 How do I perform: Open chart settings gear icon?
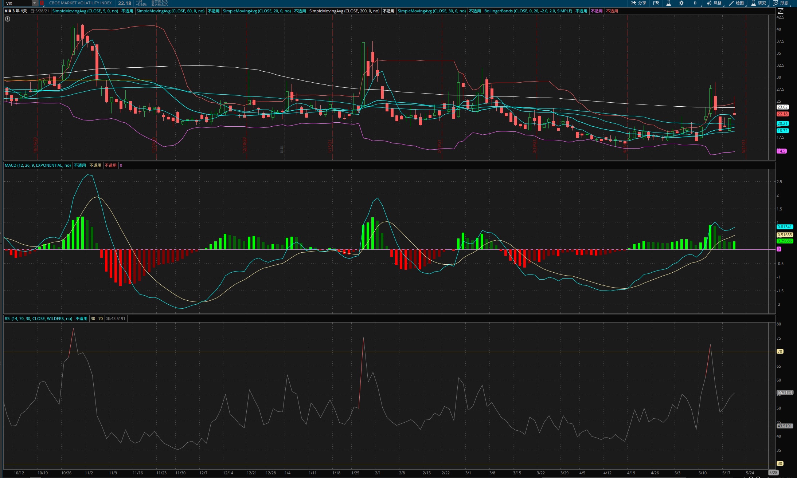tap(681, 3)
